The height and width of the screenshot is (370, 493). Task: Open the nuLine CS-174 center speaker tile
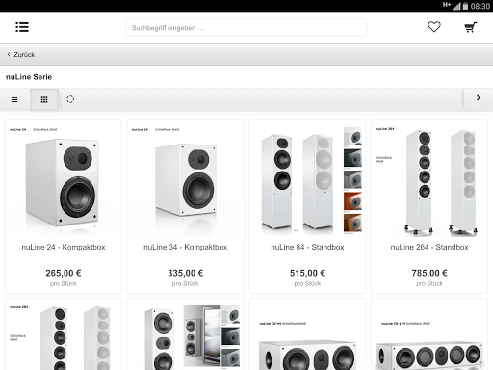[x=429, y=334]
